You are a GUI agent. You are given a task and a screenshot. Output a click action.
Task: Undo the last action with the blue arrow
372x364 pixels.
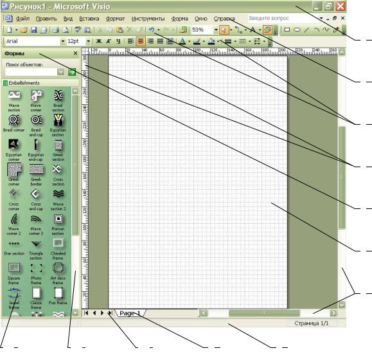[152, 30]
